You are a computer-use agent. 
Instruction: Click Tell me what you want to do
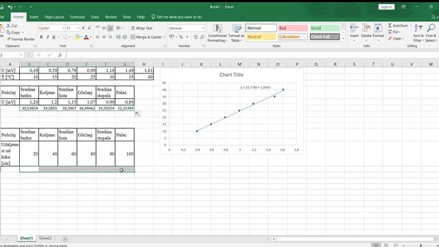pyautogui.click(x=177, y=17)
